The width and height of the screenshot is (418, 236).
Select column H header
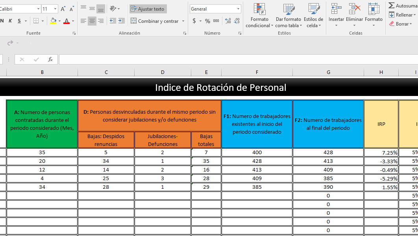coord(381,72)
